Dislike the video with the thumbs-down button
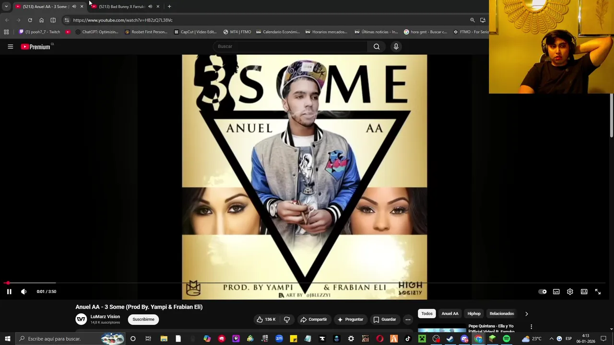The height and width of the screenshot is (345, 614). point(287,320)
